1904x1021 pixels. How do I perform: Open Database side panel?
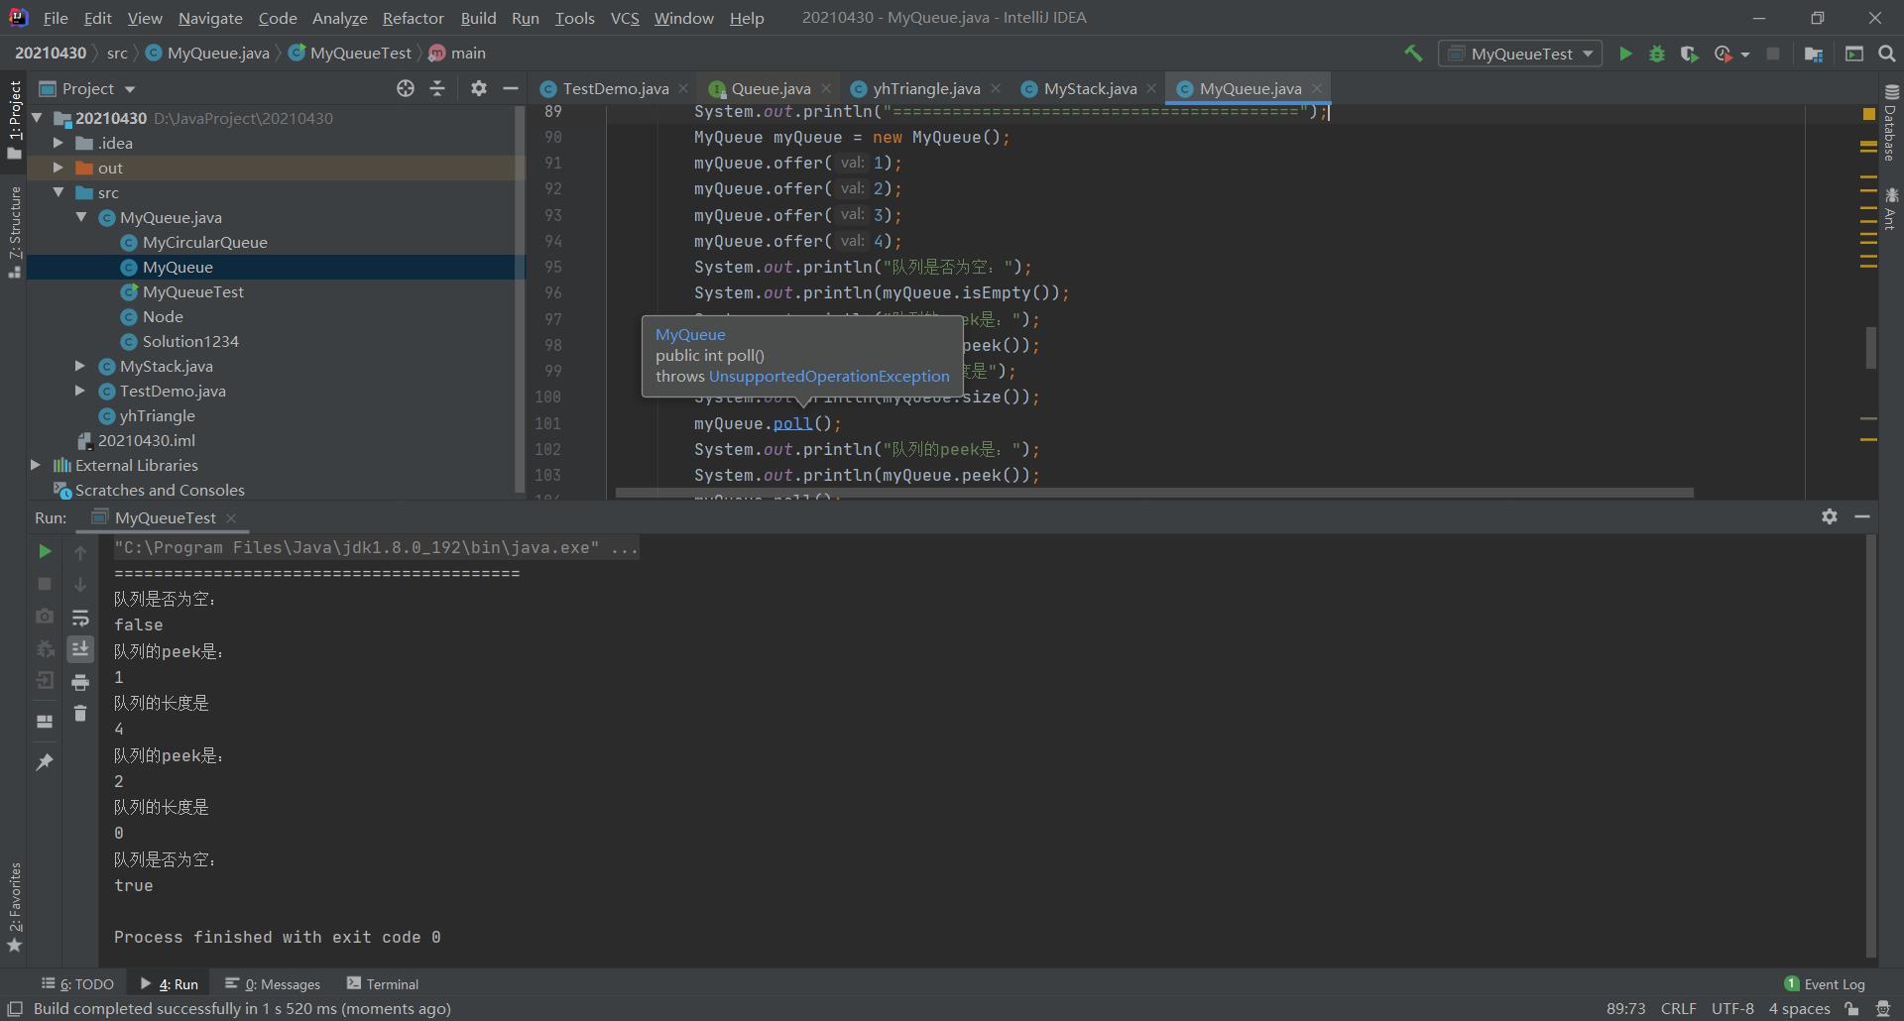pos(1890,124)
